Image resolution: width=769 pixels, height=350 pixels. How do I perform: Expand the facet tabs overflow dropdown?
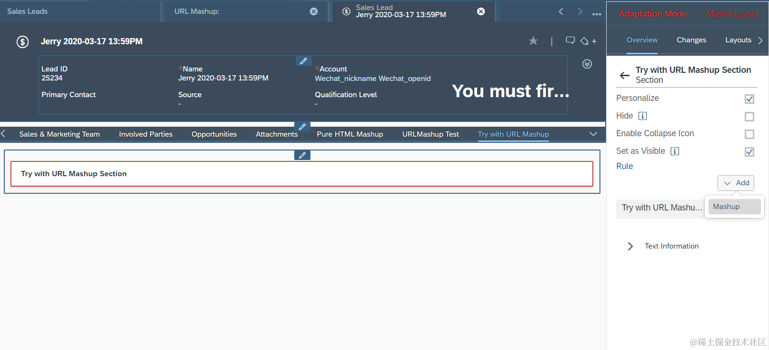pyautogui.click(x=593, y=134)
